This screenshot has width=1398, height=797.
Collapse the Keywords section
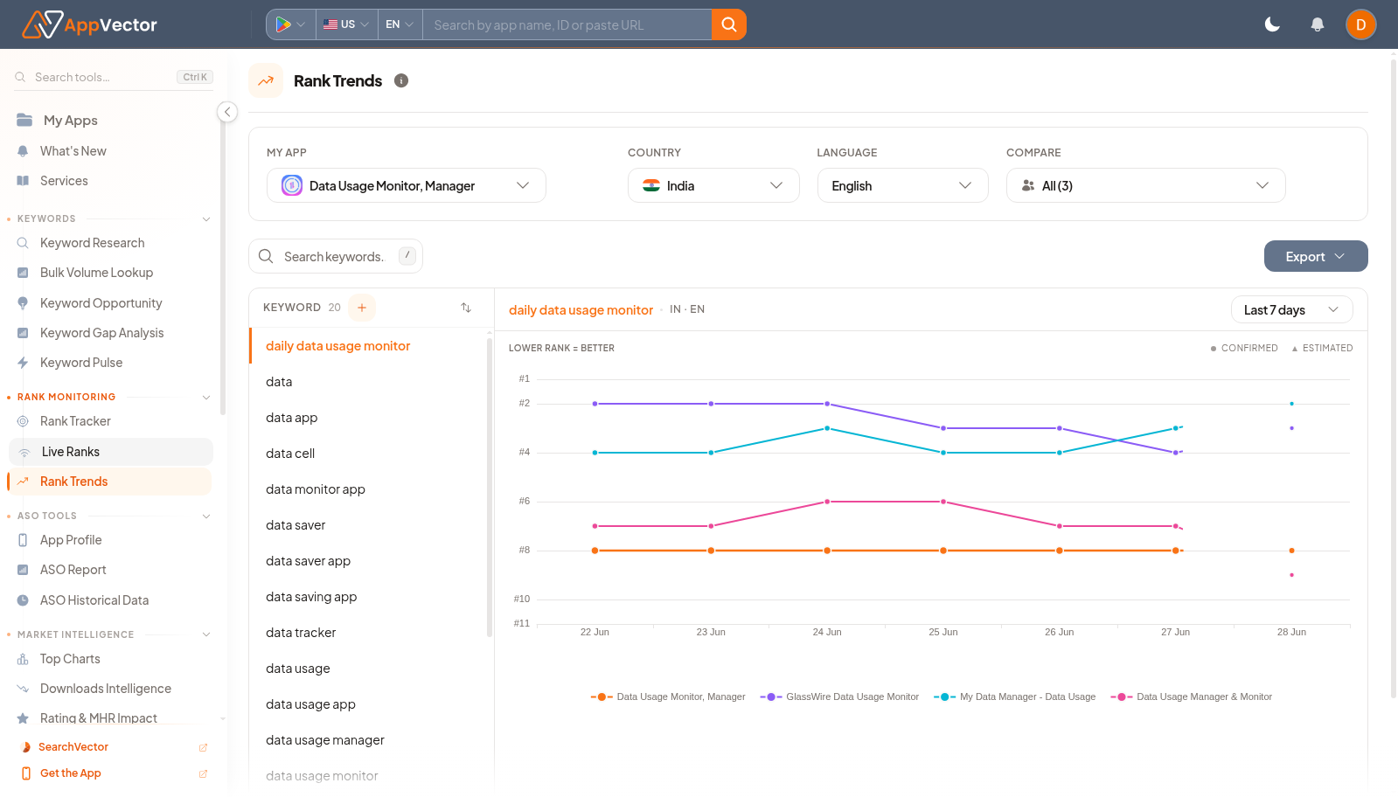click(206, 219)
